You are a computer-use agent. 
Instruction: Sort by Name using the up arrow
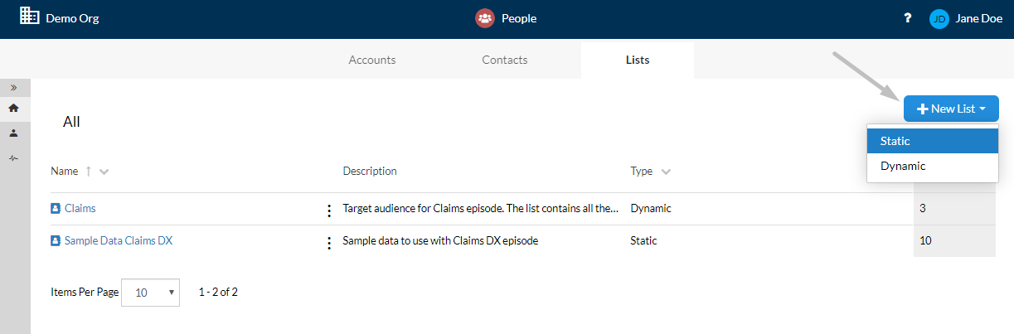pos(88,172)
